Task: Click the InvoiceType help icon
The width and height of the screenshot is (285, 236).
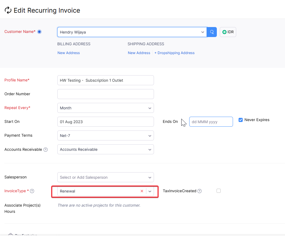Action: coord(32,191)
